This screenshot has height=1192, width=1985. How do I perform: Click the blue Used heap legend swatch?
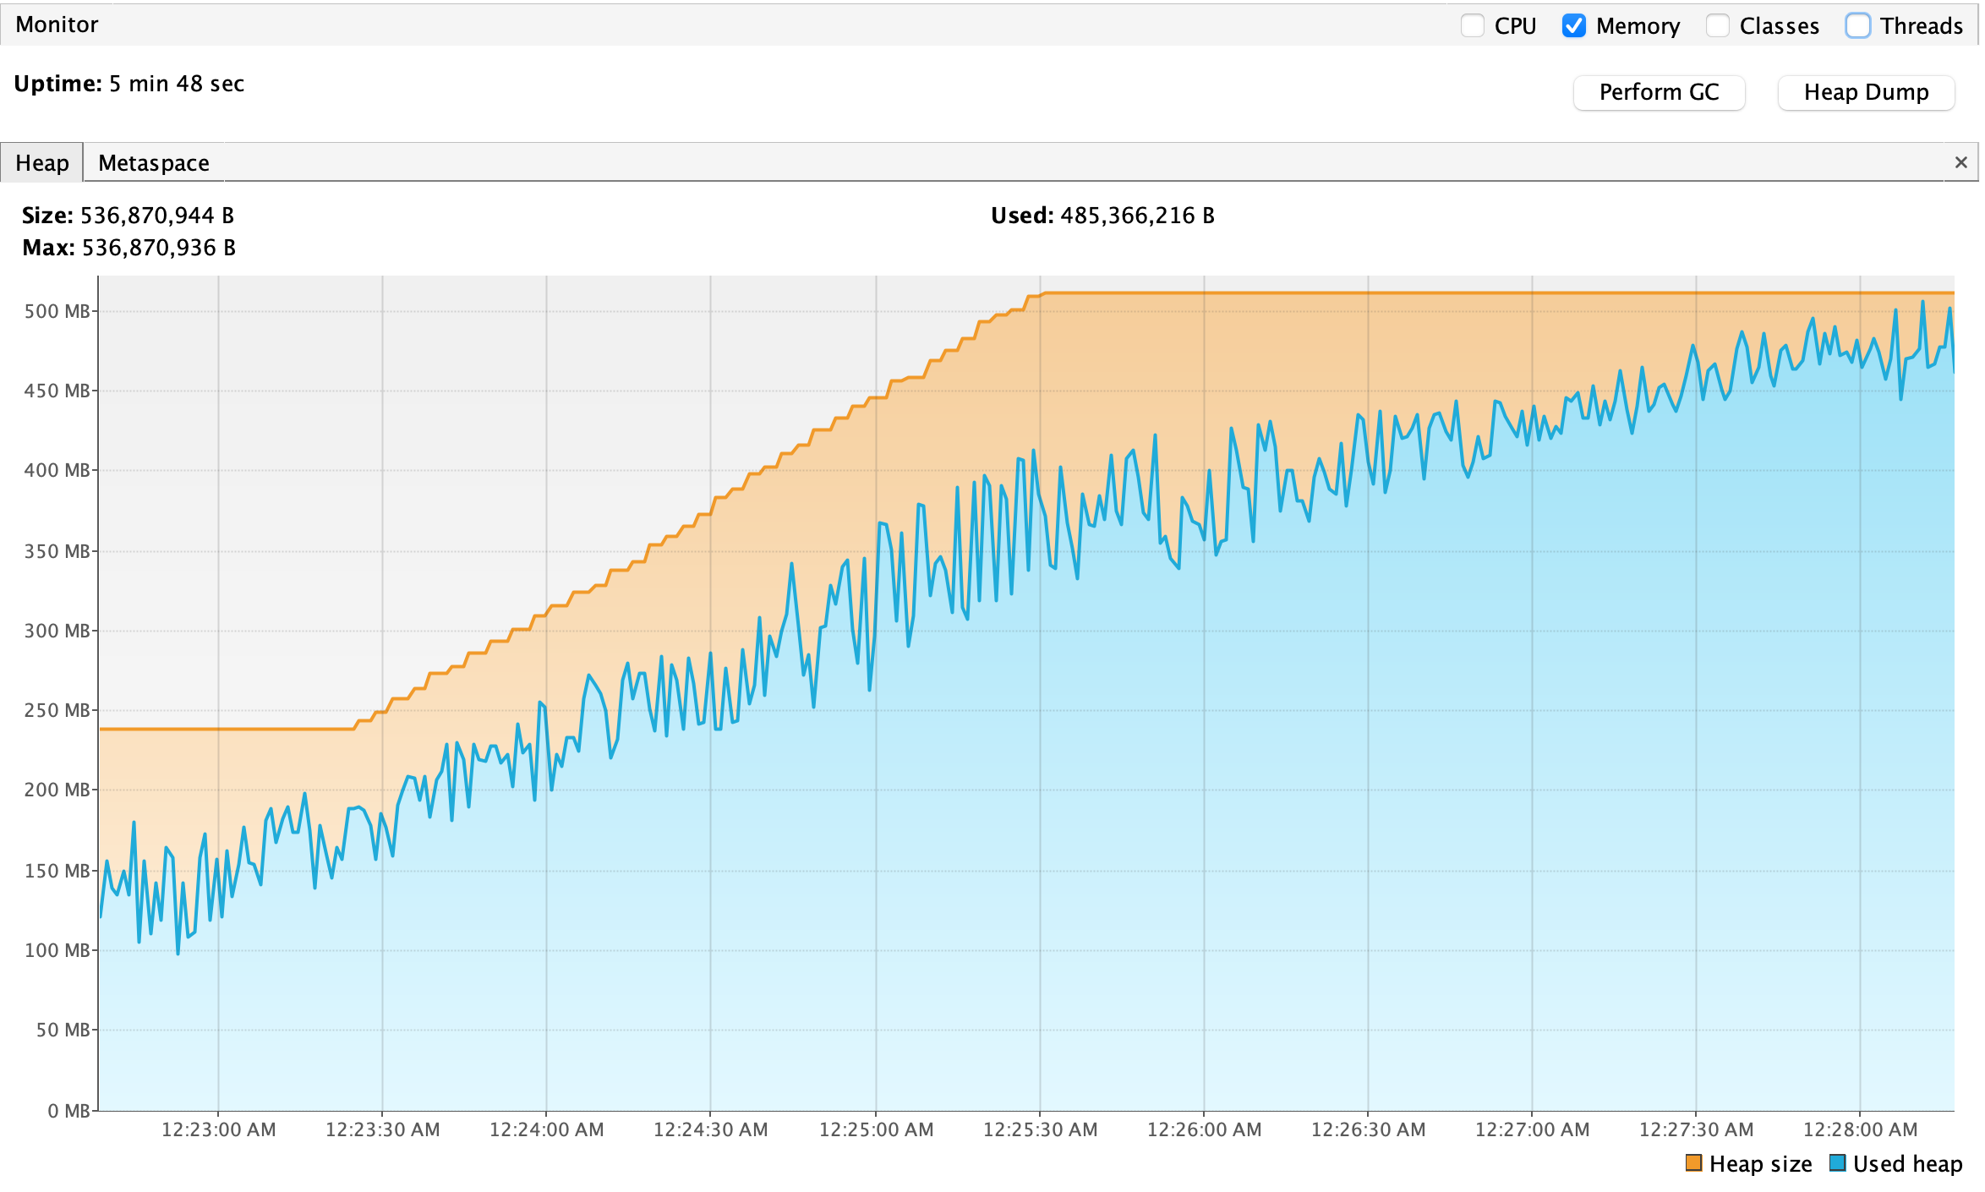pyautogui.click(x=1837, y=1163)
